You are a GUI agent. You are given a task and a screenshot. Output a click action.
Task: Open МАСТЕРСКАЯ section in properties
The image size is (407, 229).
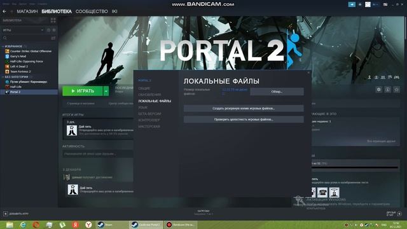(149, 127)
